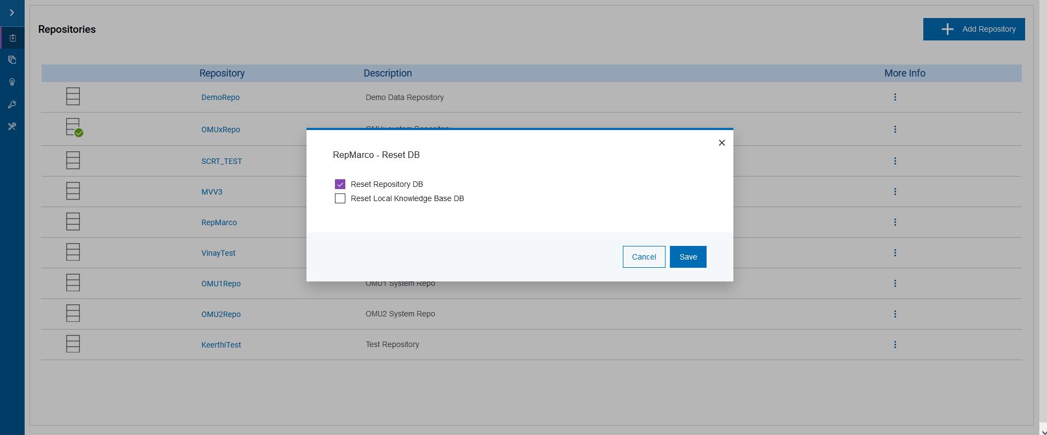
Task: Open More Info menu for OMU2Repo
Action: tap(895, 314)
